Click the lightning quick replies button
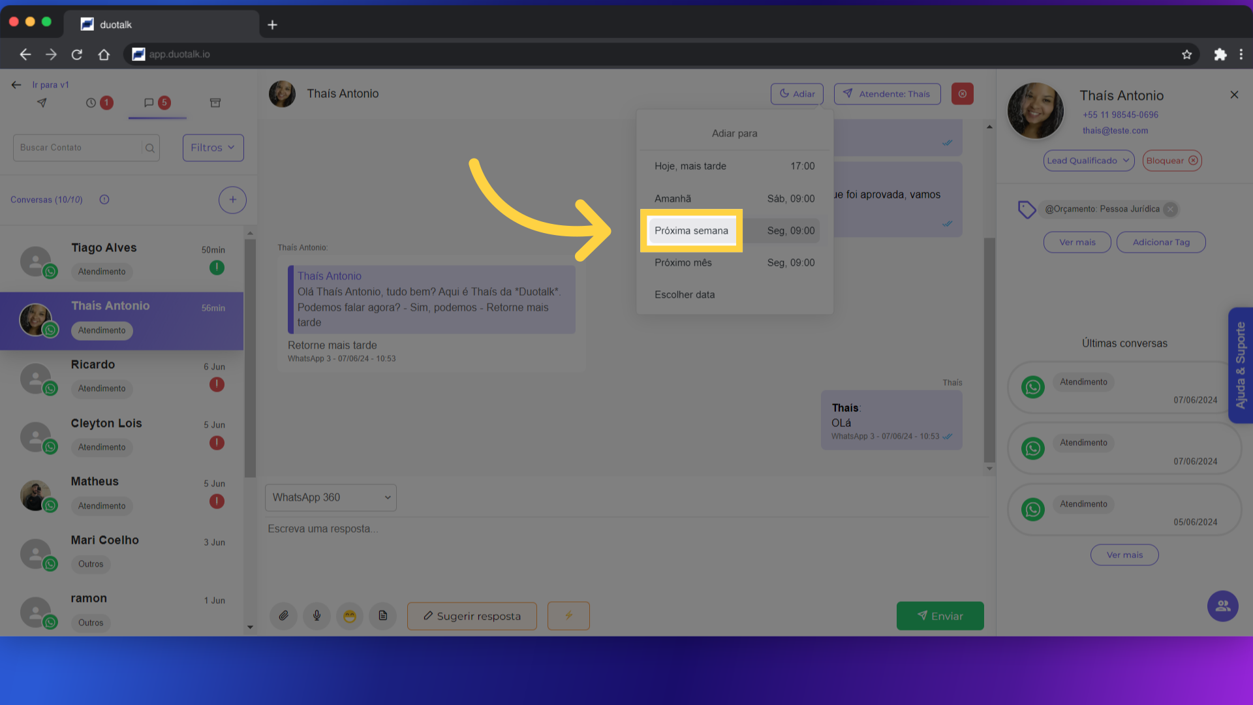 point(568,616)
